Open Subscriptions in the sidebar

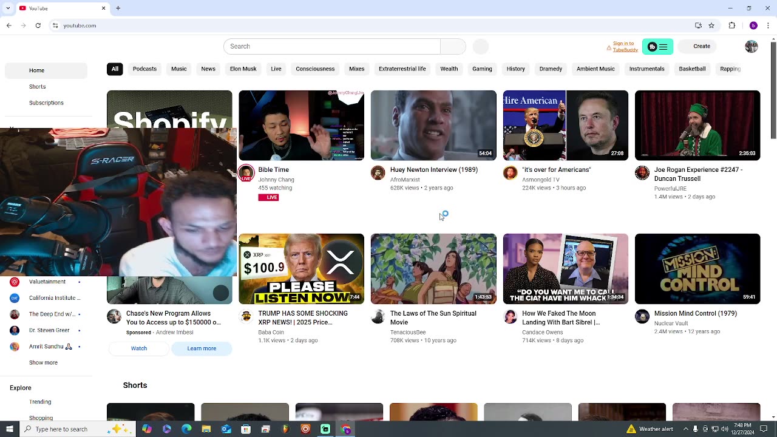[x=46, y=103]
